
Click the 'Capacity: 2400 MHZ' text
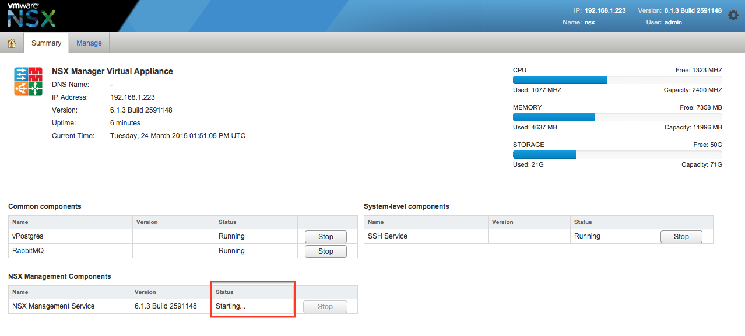[x=693, y=90]
